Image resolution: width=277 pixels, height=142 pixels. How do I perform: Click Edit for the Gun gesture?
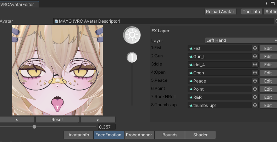(x=268, y=56)
